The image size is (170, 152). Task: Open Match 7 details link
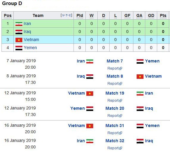pos(115,61)
